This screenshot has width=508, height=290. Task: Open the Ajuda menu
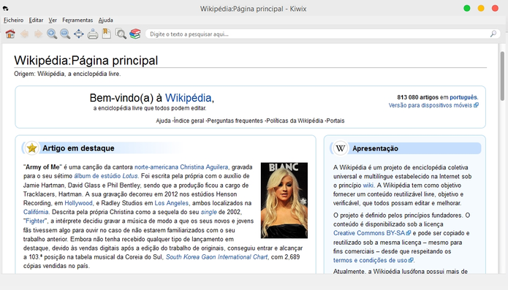coord(105,20)
